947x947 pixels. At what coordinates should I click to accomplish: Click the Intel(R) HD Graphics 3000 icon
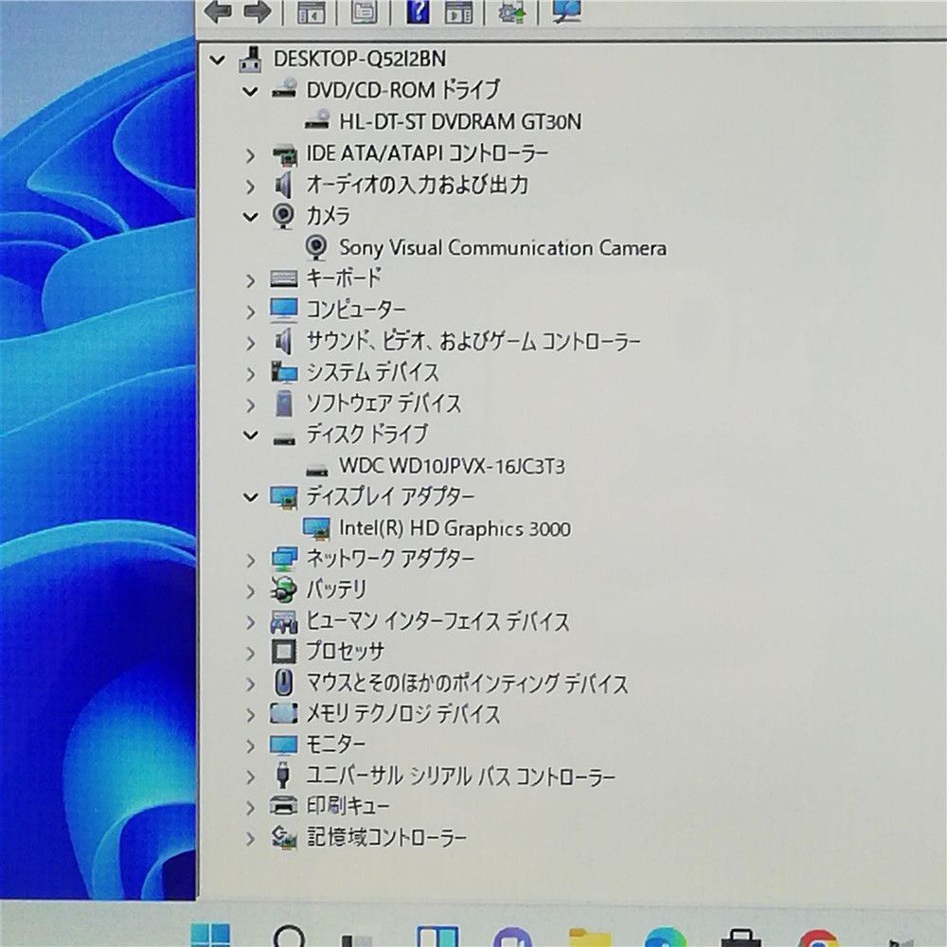pyautogui.click(x=316, y=528)
